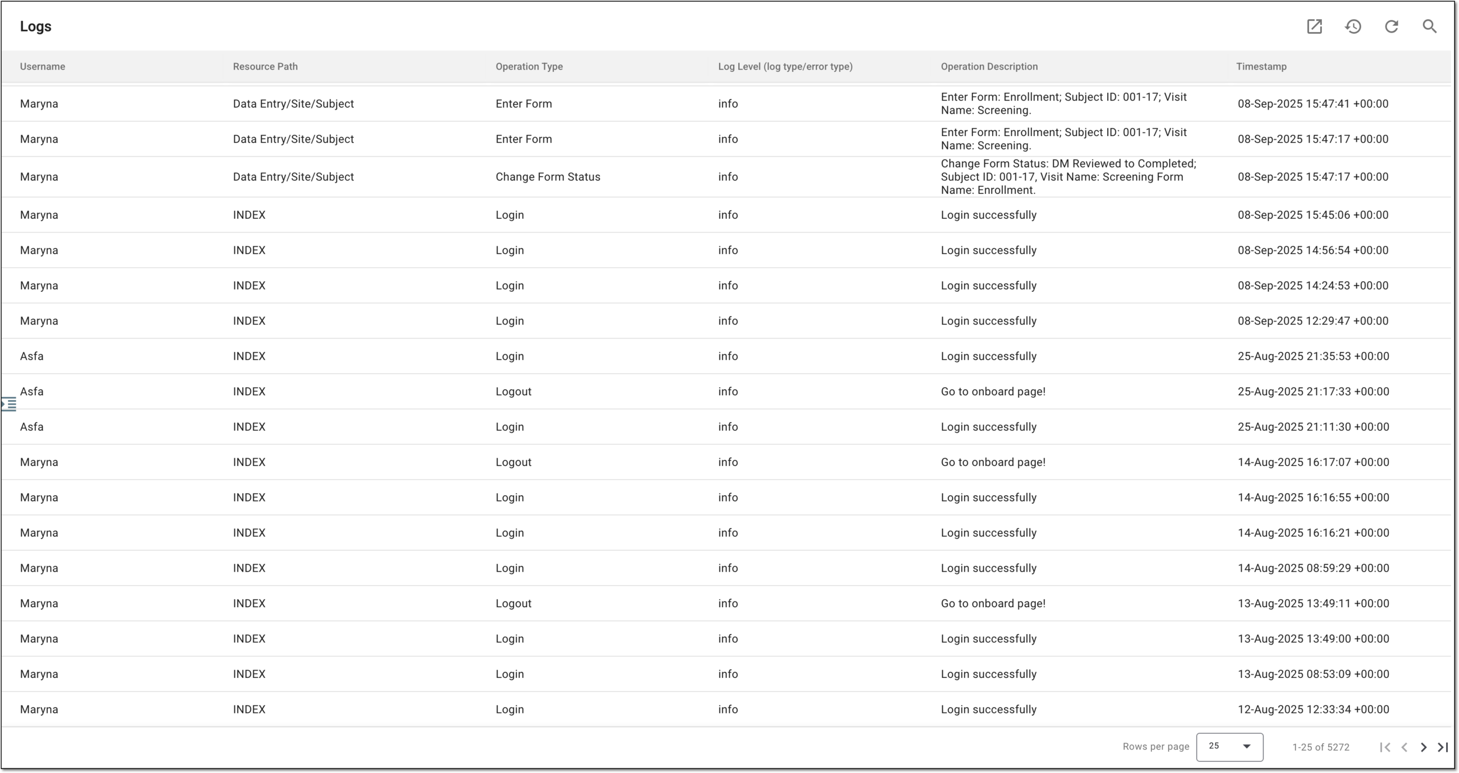
Task: Click timestamp 14-Aug-2025 16:16:21 +00:00
Action: [x=1314, y=533]
